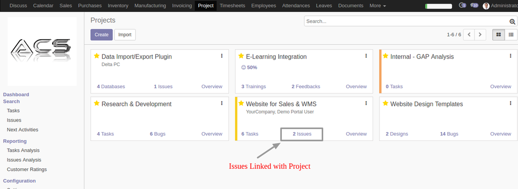Open Next Activities in sidebar

pos(22,130)
